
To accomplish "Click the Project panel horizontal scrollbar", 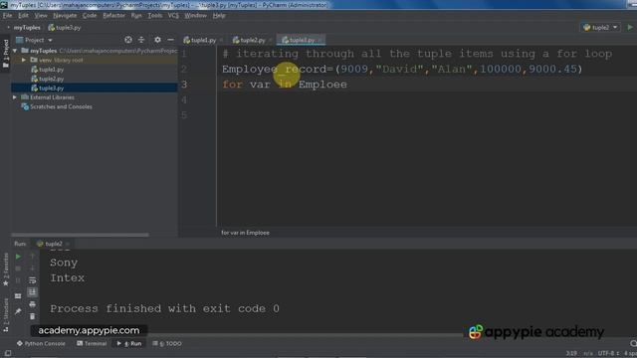I will point(80,235).
